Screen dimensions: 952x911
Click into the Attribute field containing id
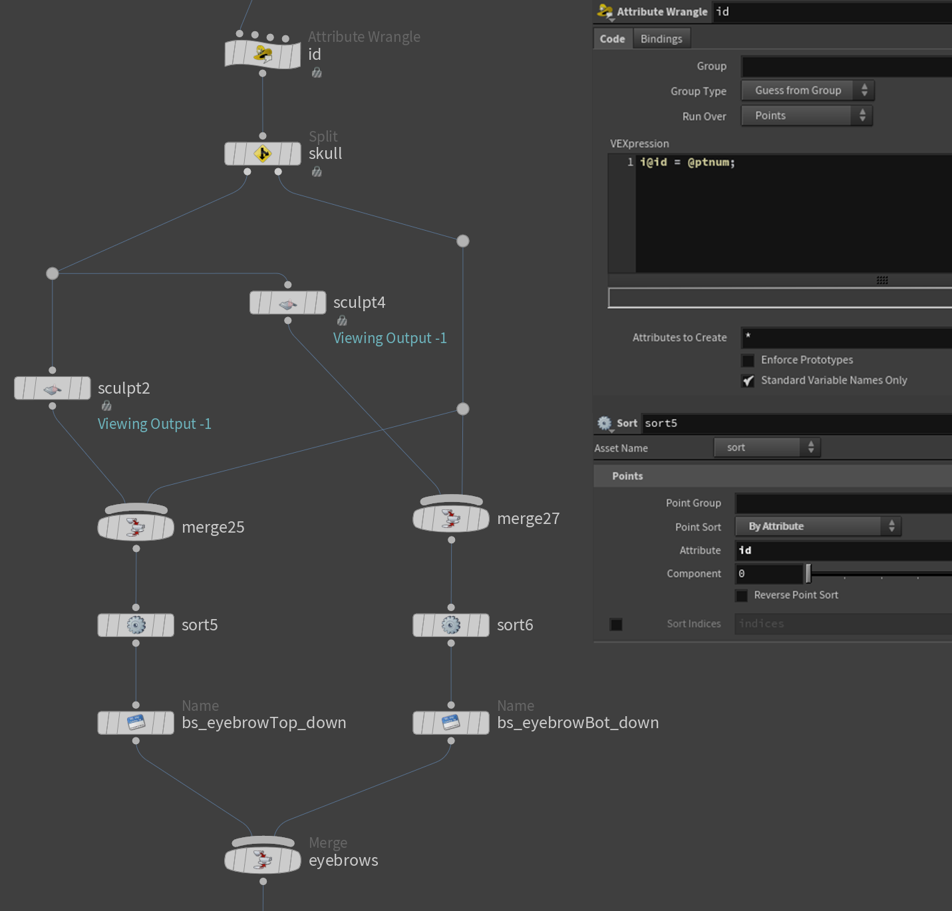point(842,551)
